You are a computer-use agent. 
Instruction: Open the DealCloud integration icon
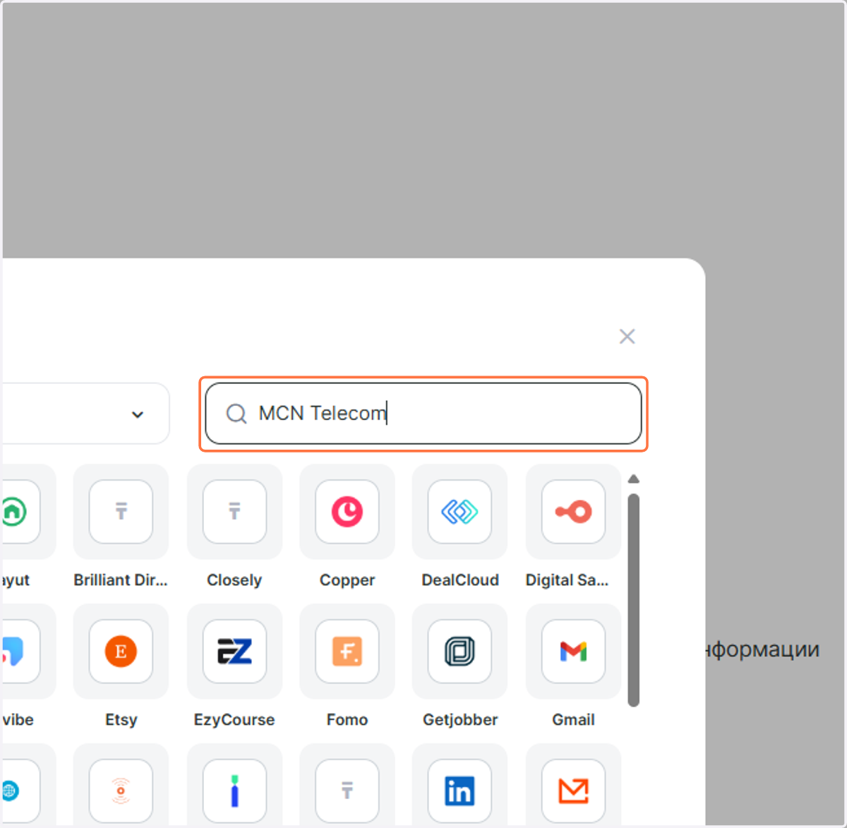coord(459,512)
